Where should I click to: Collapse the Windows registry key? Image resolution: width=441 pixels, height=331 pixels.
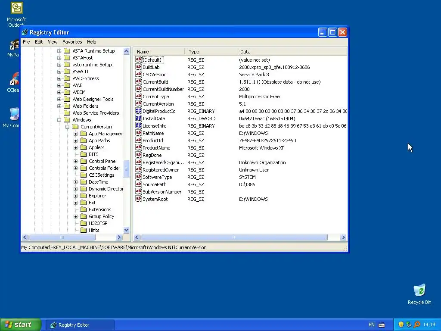tap(59, 120)
